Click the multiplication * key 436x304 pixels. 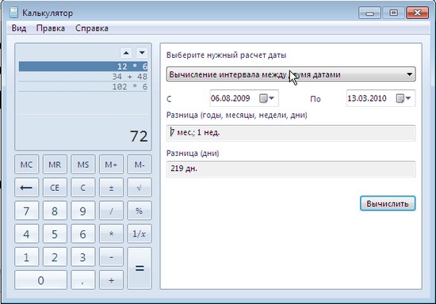[x=111, y=234]
